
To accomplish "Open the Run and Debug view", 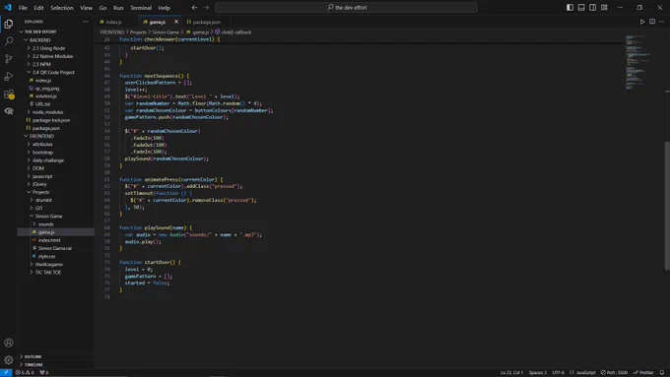I will pyautogui.click(x=9, y=77).
